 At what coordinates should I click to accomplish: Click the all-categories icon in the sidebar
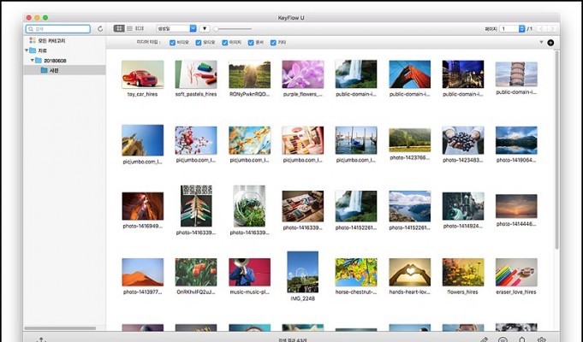coord(33,40)
